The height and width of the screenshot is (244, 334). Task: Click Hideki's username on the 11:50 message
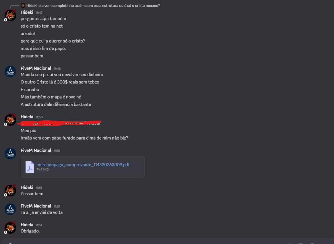(27, 117)
